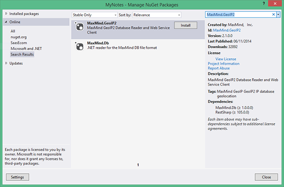The width and height of the screenshot is (284, 187).
Task: Select All under Online sources
Action: click(x=13, y=31)
